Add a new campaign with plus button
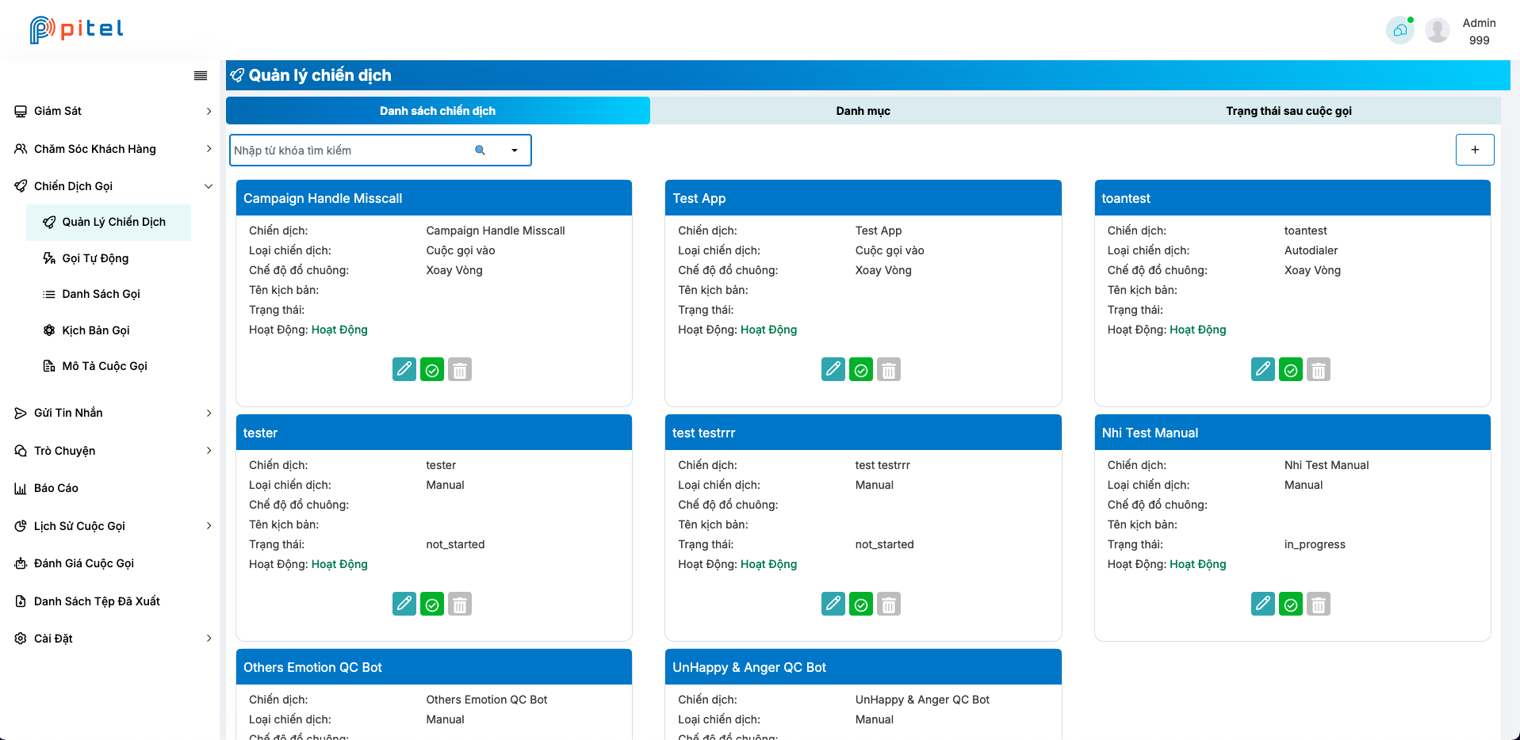 (1475, 150)
